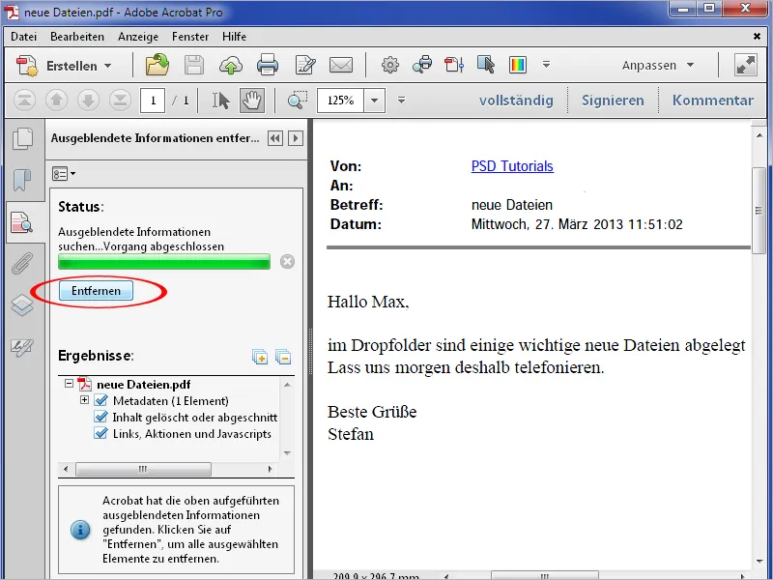The image size is (773, 580).
Task: Expand all results with plus icon
Action: point(260,357)
